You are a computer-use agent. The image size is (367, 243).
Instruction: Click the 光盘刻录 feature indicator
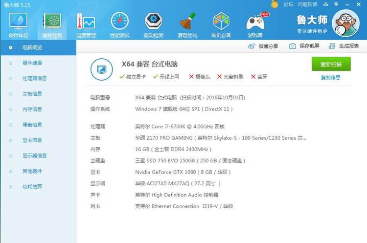[x=230, y=77]
